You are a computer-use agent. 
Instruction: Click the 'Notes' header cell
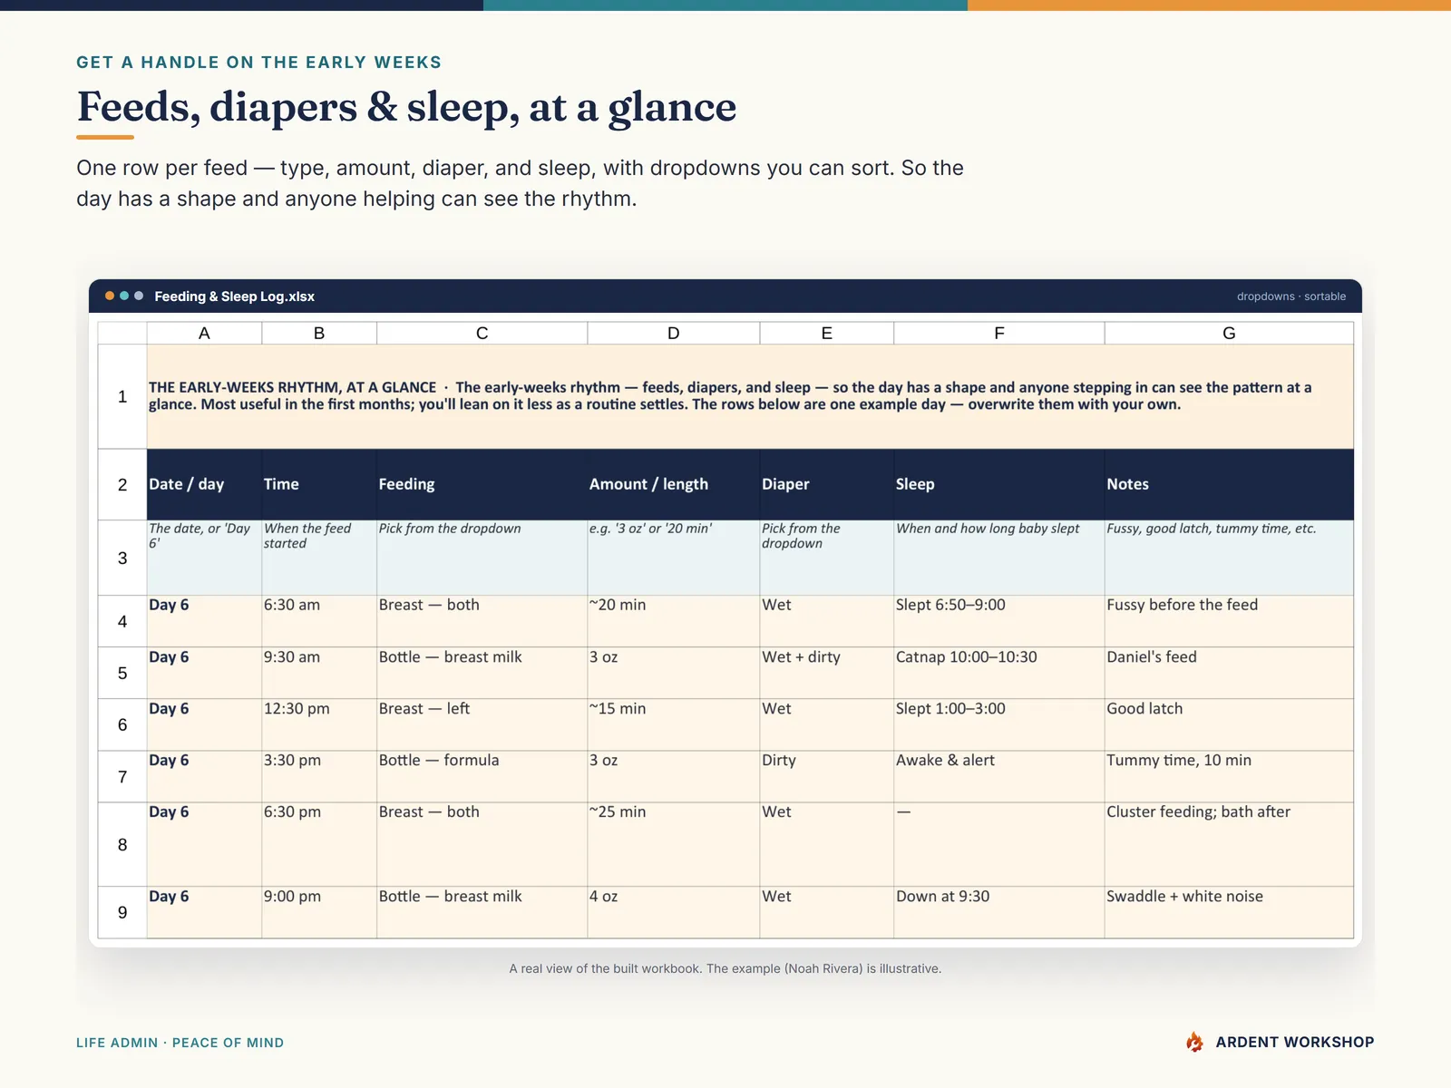[x=1229, y=484]
